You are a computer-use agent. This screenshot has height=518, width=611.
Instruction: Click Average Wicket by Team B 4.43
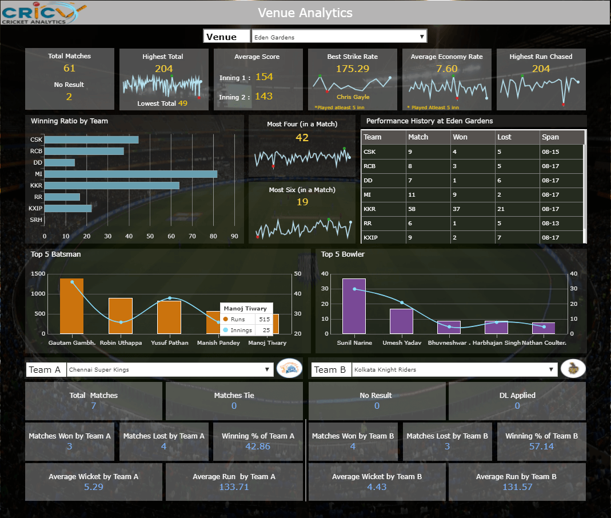tap(377, 487)
